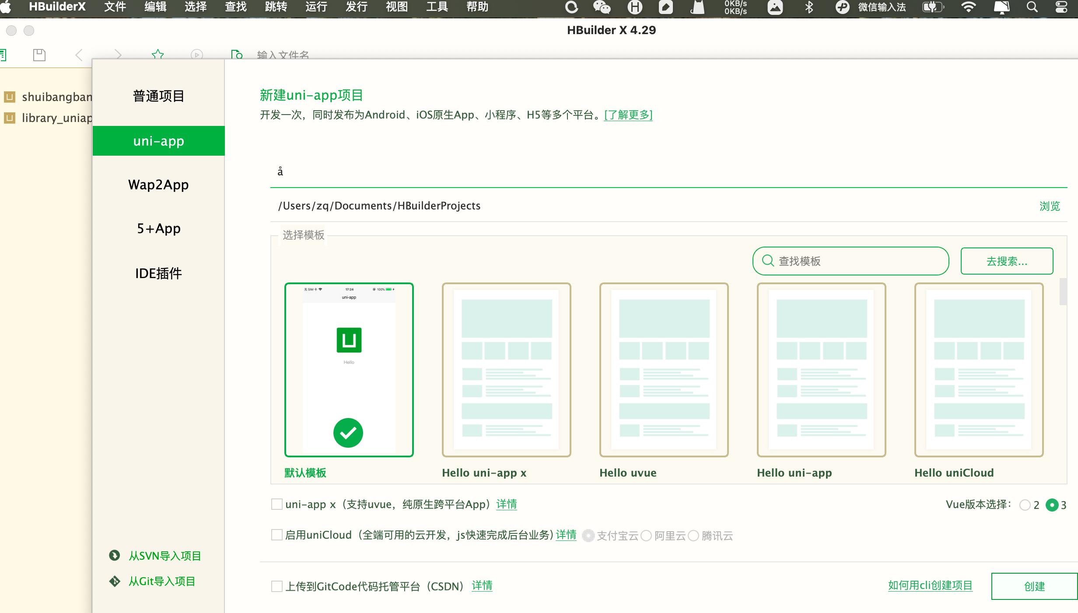Switch to the IDE插件 project tab
This screenshot has height=613, width=1078.
(x=158, y=273)
